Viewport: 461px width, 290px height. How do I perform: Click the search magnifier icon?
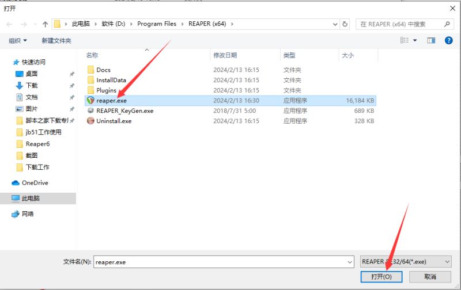tap(447, 24)
